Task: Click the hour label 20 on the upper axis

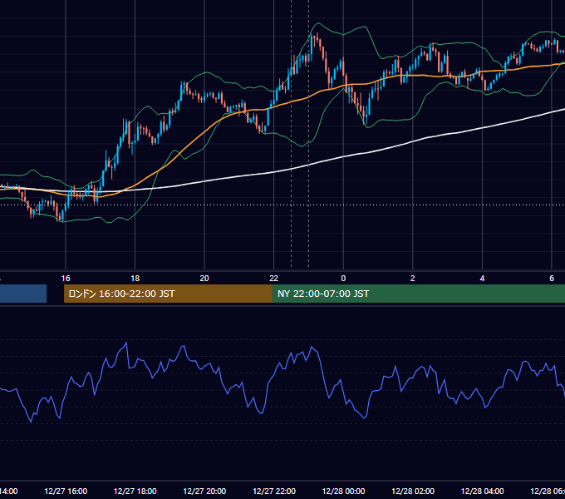Action: [204, 279]
